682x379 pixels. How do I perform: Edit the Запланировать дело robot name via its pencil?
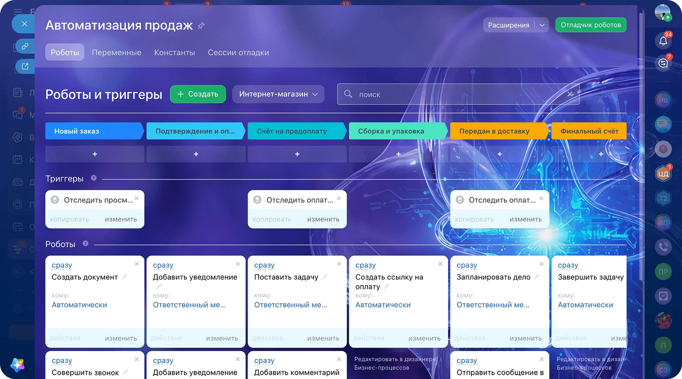(x=537, y=277)
